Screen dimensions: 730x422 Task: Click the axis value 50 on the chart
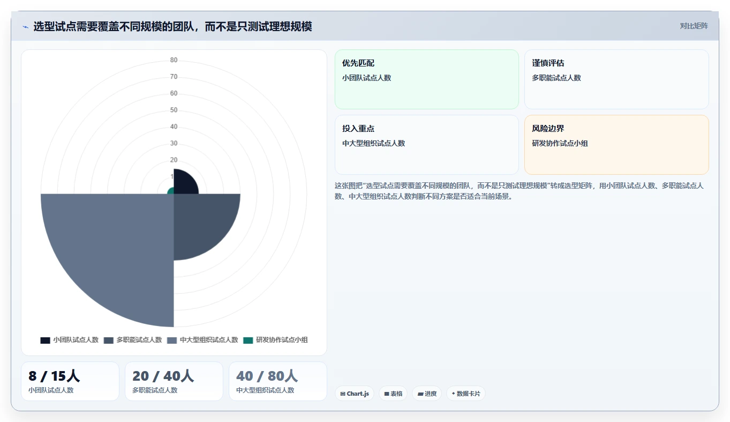174,110
